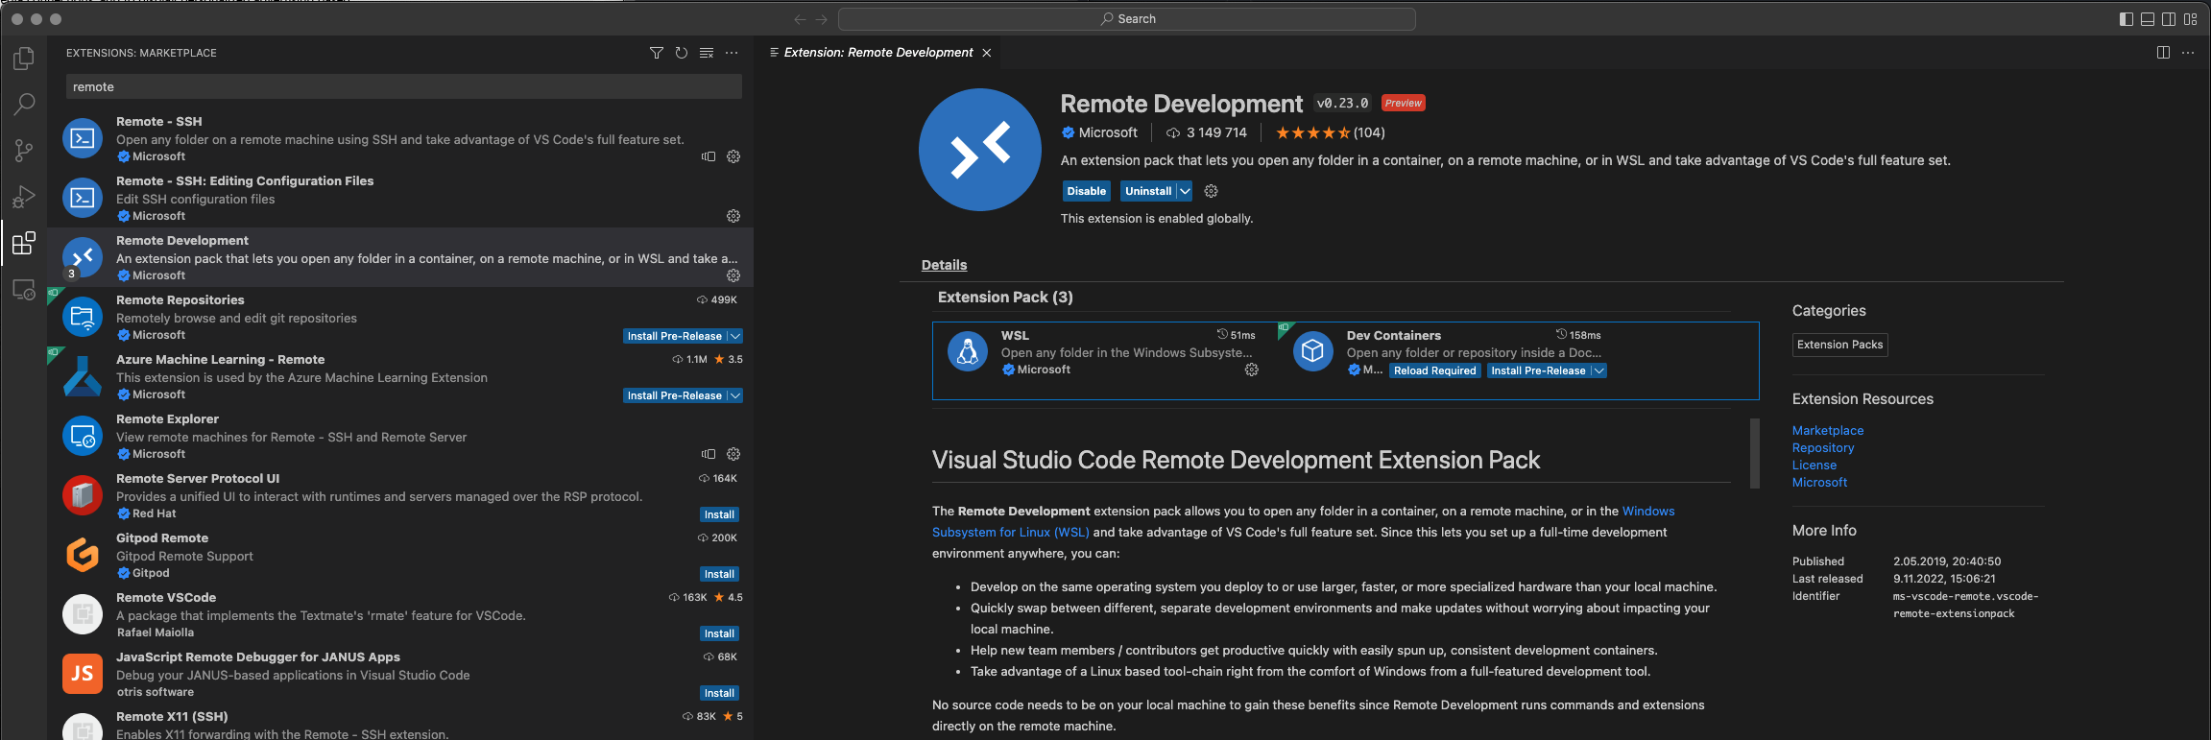Split the editor to the right

tap(2163, 53)
